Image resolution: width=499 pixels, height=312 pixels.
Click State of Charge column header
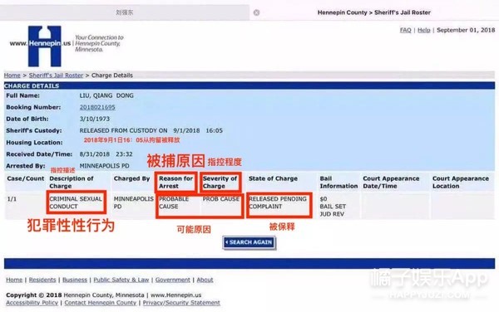coord(273,178)
